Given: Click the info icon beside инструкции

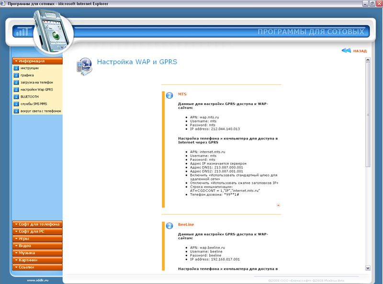Looking at the screenshot, I should pyautogui.click(x=16, y=68).
